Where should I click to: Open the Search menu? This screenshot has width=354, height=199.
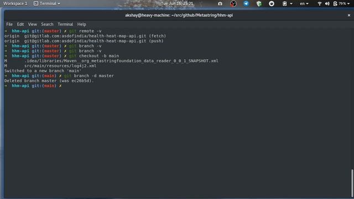click(x=47, y=24)
